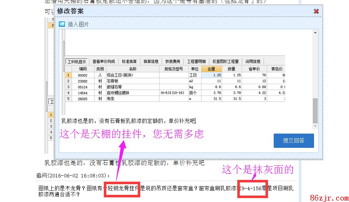Click the editor's vertical scrollbar thumb
Screen dimensions: 349x202
click(x=315, y=110)
